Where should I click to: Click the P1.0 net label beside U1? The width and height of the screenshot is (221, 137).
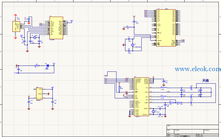coord(146,10)
